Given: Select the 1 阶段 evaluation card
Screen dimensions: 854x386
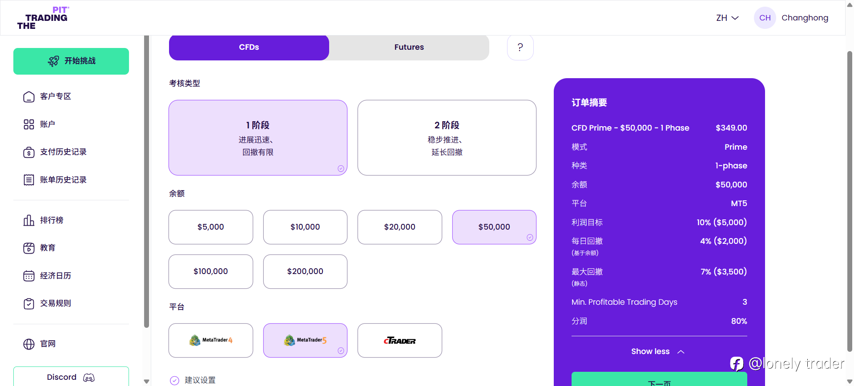Looking at the screenshot, I should click(258, 138).
